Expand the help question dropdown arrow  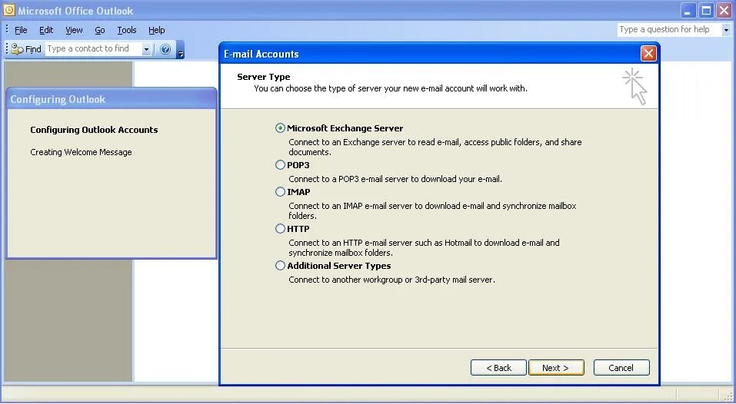pyautogui.click(x=726, y=30)
